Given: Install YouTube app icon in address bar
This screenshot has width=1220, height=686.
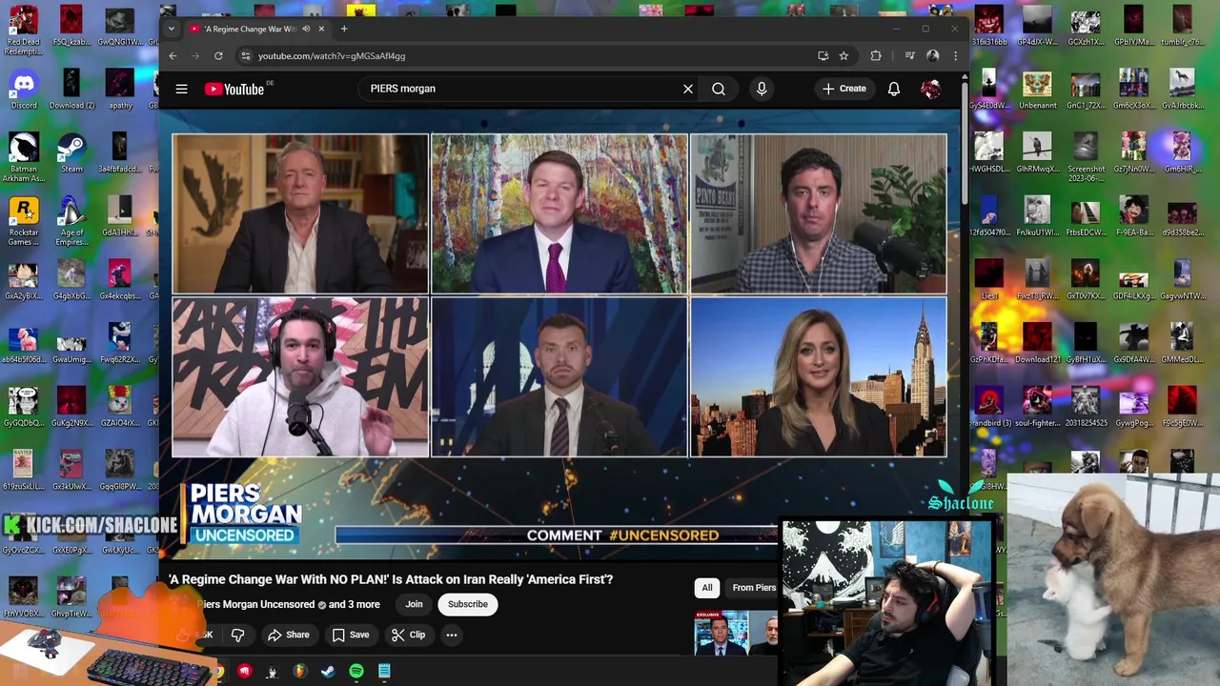Looking at the screenshot, I should [823, 56].
